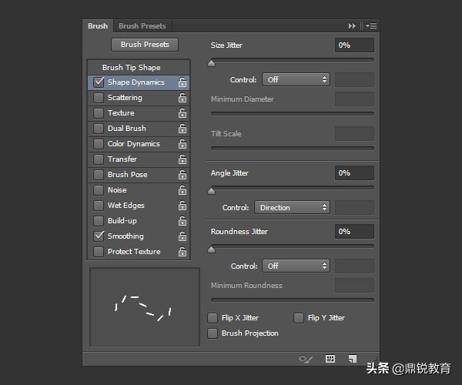Collapse panel with double-arrow icon
Image resolution: width=462 pixels, height=385 pixels.
[x=352, y=26]
